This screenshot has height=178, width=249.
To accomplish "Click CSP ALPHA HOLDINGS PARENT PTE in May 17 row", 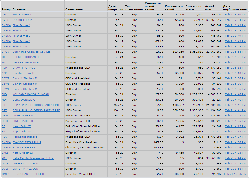I will (x=36, y=105).
